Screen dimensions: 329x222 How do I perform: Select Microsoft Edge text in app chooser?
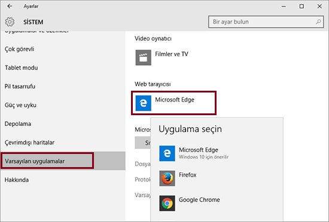(198, 150)
